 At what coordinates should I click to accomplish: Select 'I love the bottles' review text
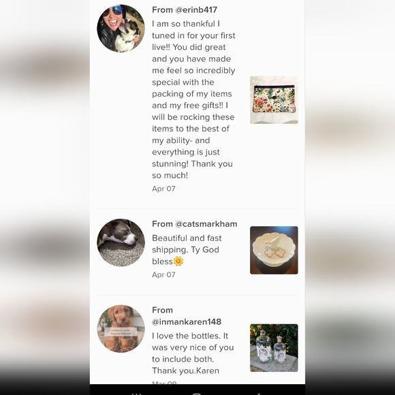click(x=193, y=353)
